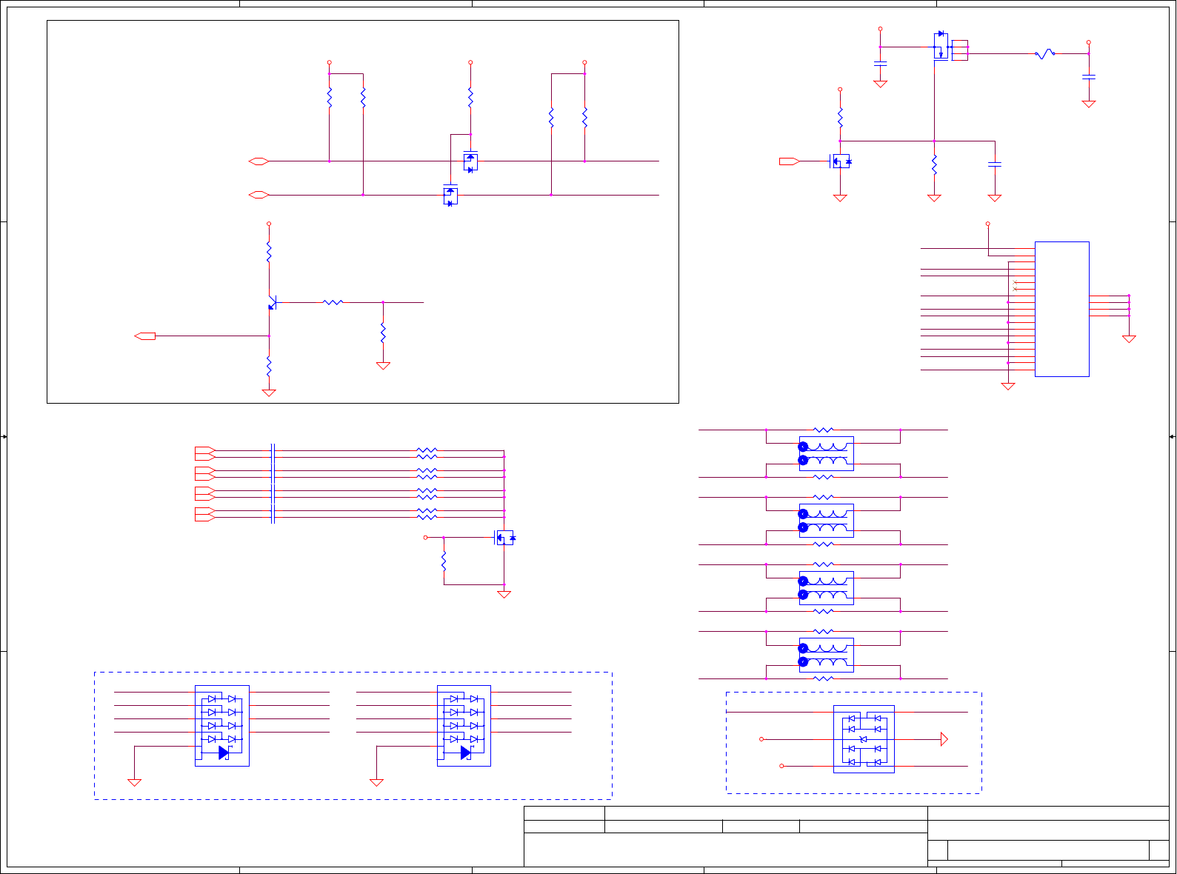The width and height of the screenshot is (1177, 874).
Task: Click the output arrow in the small dashed box
Action: click(x=944, y=739)
